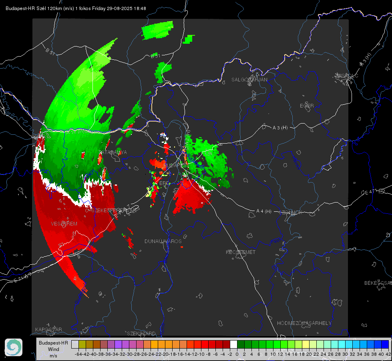The height and width of the screenshot is (361, 392).
Task: Select the DUNAÚJVÁROS city label
Action: coord(163,241)
